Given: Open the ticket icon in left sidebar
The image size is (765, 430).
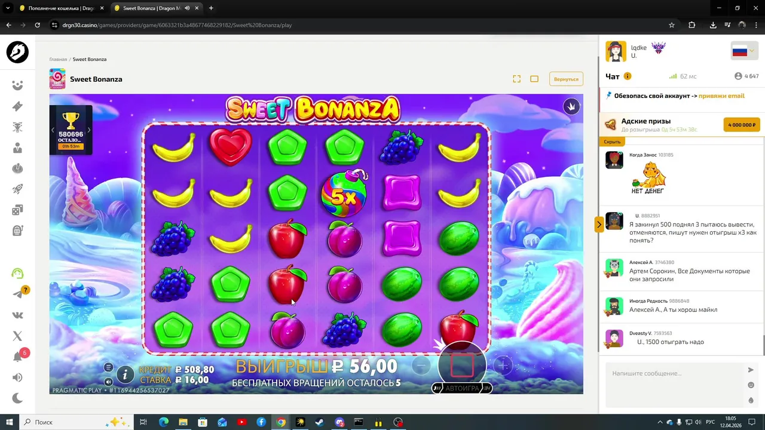Looking at the screenshot, I should tap(17, 106).
